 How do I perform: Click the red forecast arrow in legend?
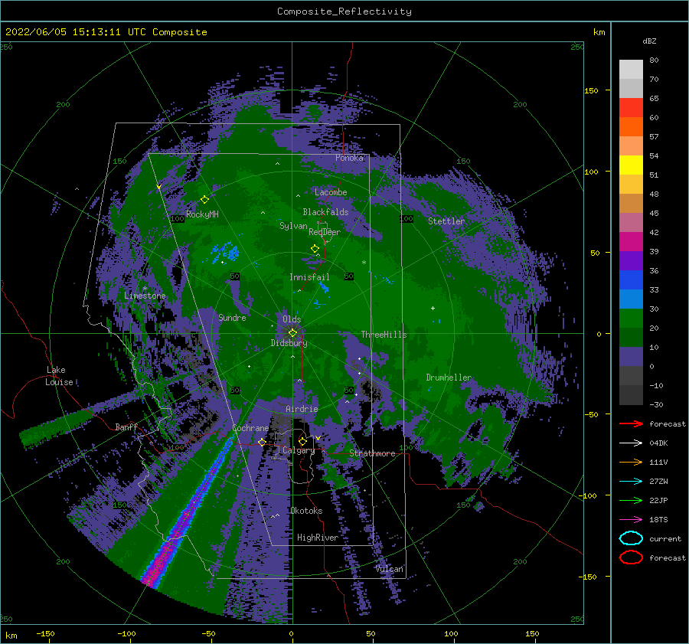pyautogui.click(x=631, y=423)
